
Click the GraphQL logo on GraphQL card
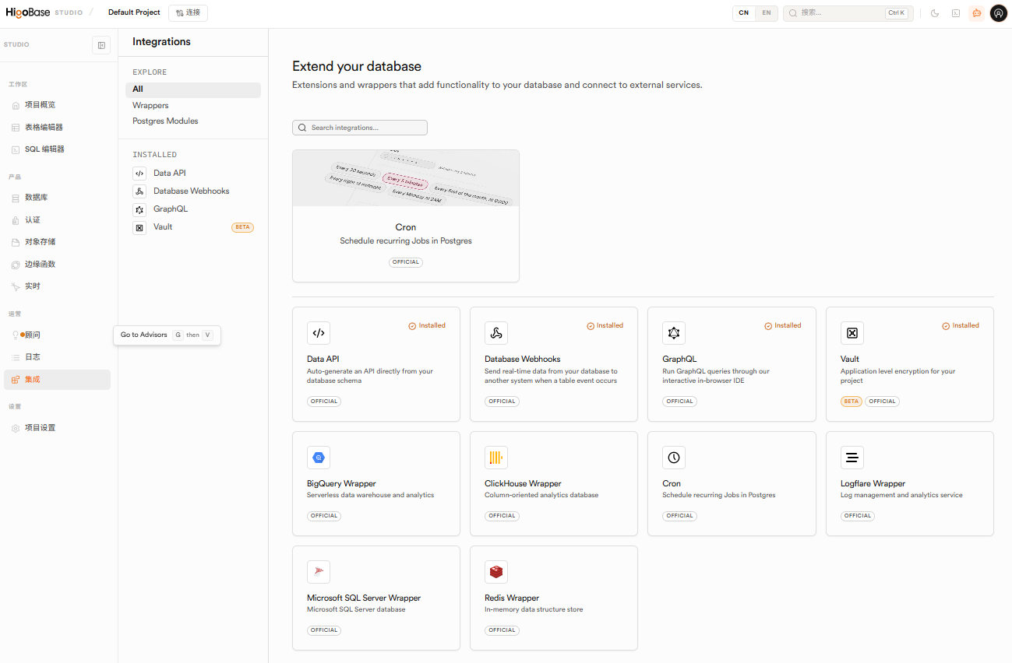pyautogui.click(x=674, y=333)
